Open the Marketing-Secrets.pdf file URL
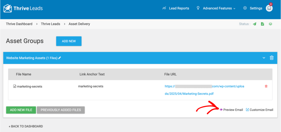 [189, 93]
